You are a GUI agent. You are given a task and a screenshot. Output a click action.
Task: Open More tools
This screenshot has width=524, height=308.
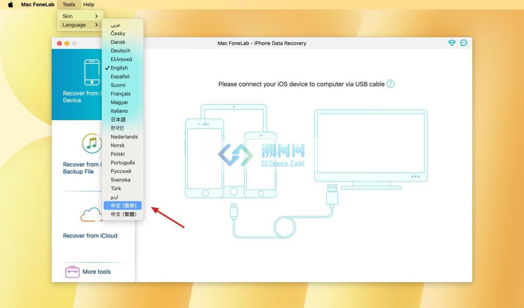pos(97,272)
